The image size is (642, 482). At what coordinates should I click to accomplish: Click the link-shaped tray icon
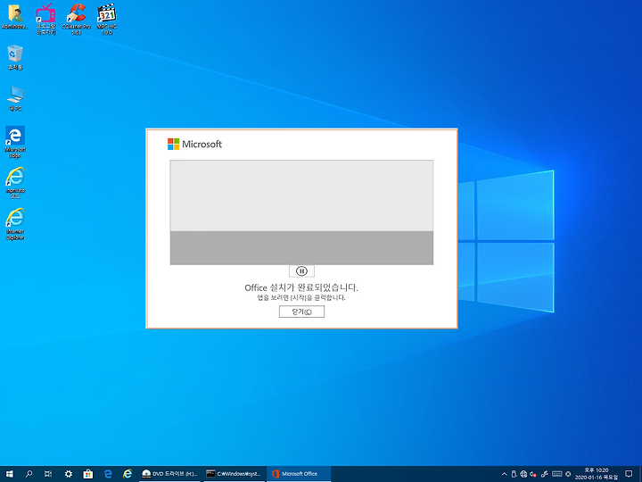pos(545,474)
